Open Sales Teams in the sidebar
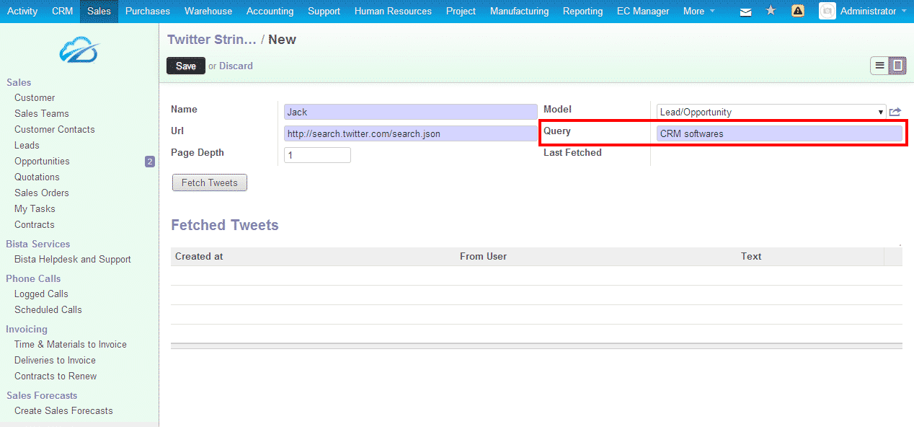Viewport: 914px width, 427px height. point(42,113)
